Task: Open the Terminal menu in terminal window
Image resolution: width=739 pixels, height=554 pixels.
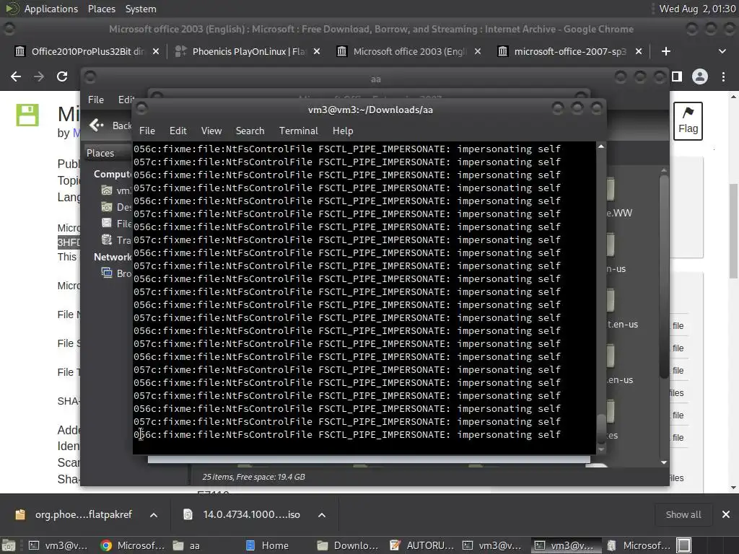Action: [x=298, y=131]
